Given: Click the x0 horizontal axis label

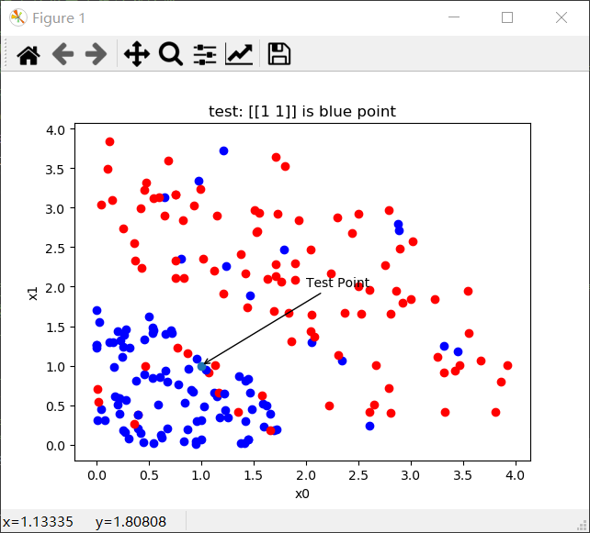Looking at the screenshot, I should pos(301,494).
